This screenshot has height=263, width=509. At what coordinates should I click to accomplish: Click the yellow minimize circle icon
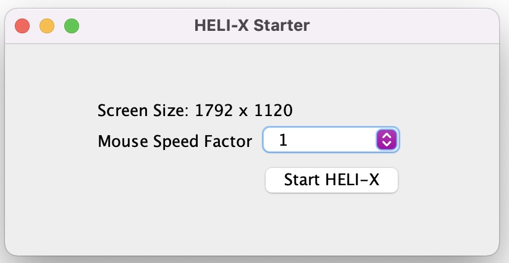point(47,26)
